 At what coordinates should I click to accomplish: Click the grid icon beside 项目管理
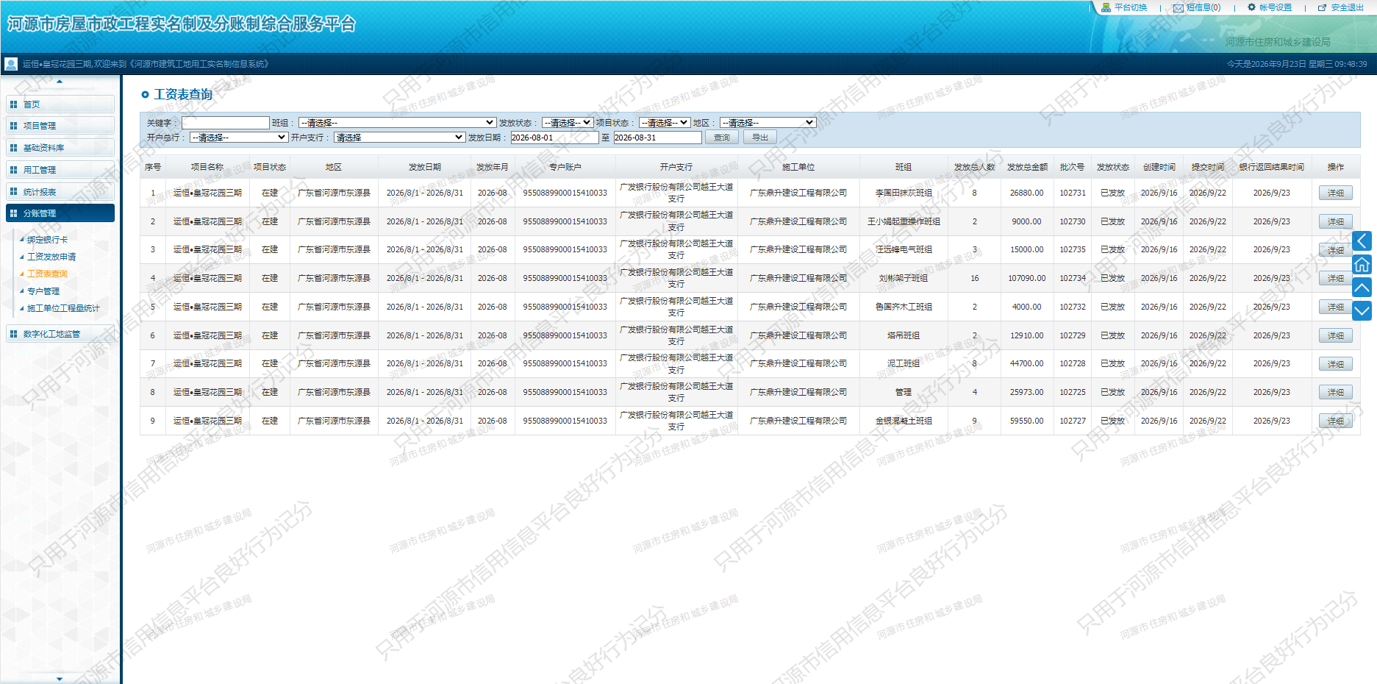coord(13,126)
